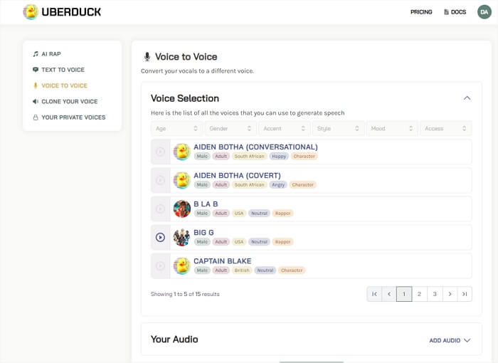Open the DA user avatar menu
The height and width of the screenshot is (363, 498).
pos(484,12)
